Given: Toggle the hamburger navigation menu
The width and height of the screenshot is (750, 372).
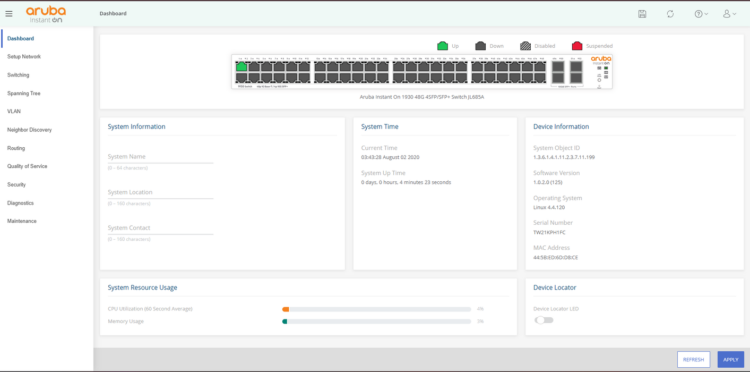Looking at the screenshot, I should (x=9, y=14).
